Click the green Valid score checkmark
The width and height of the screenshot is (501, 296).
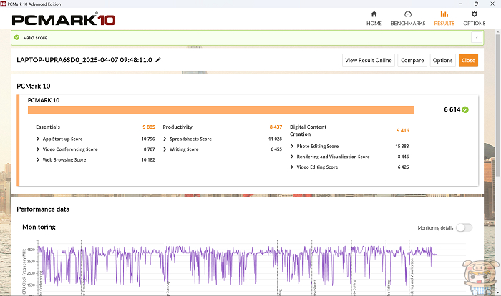coord(17,37)
